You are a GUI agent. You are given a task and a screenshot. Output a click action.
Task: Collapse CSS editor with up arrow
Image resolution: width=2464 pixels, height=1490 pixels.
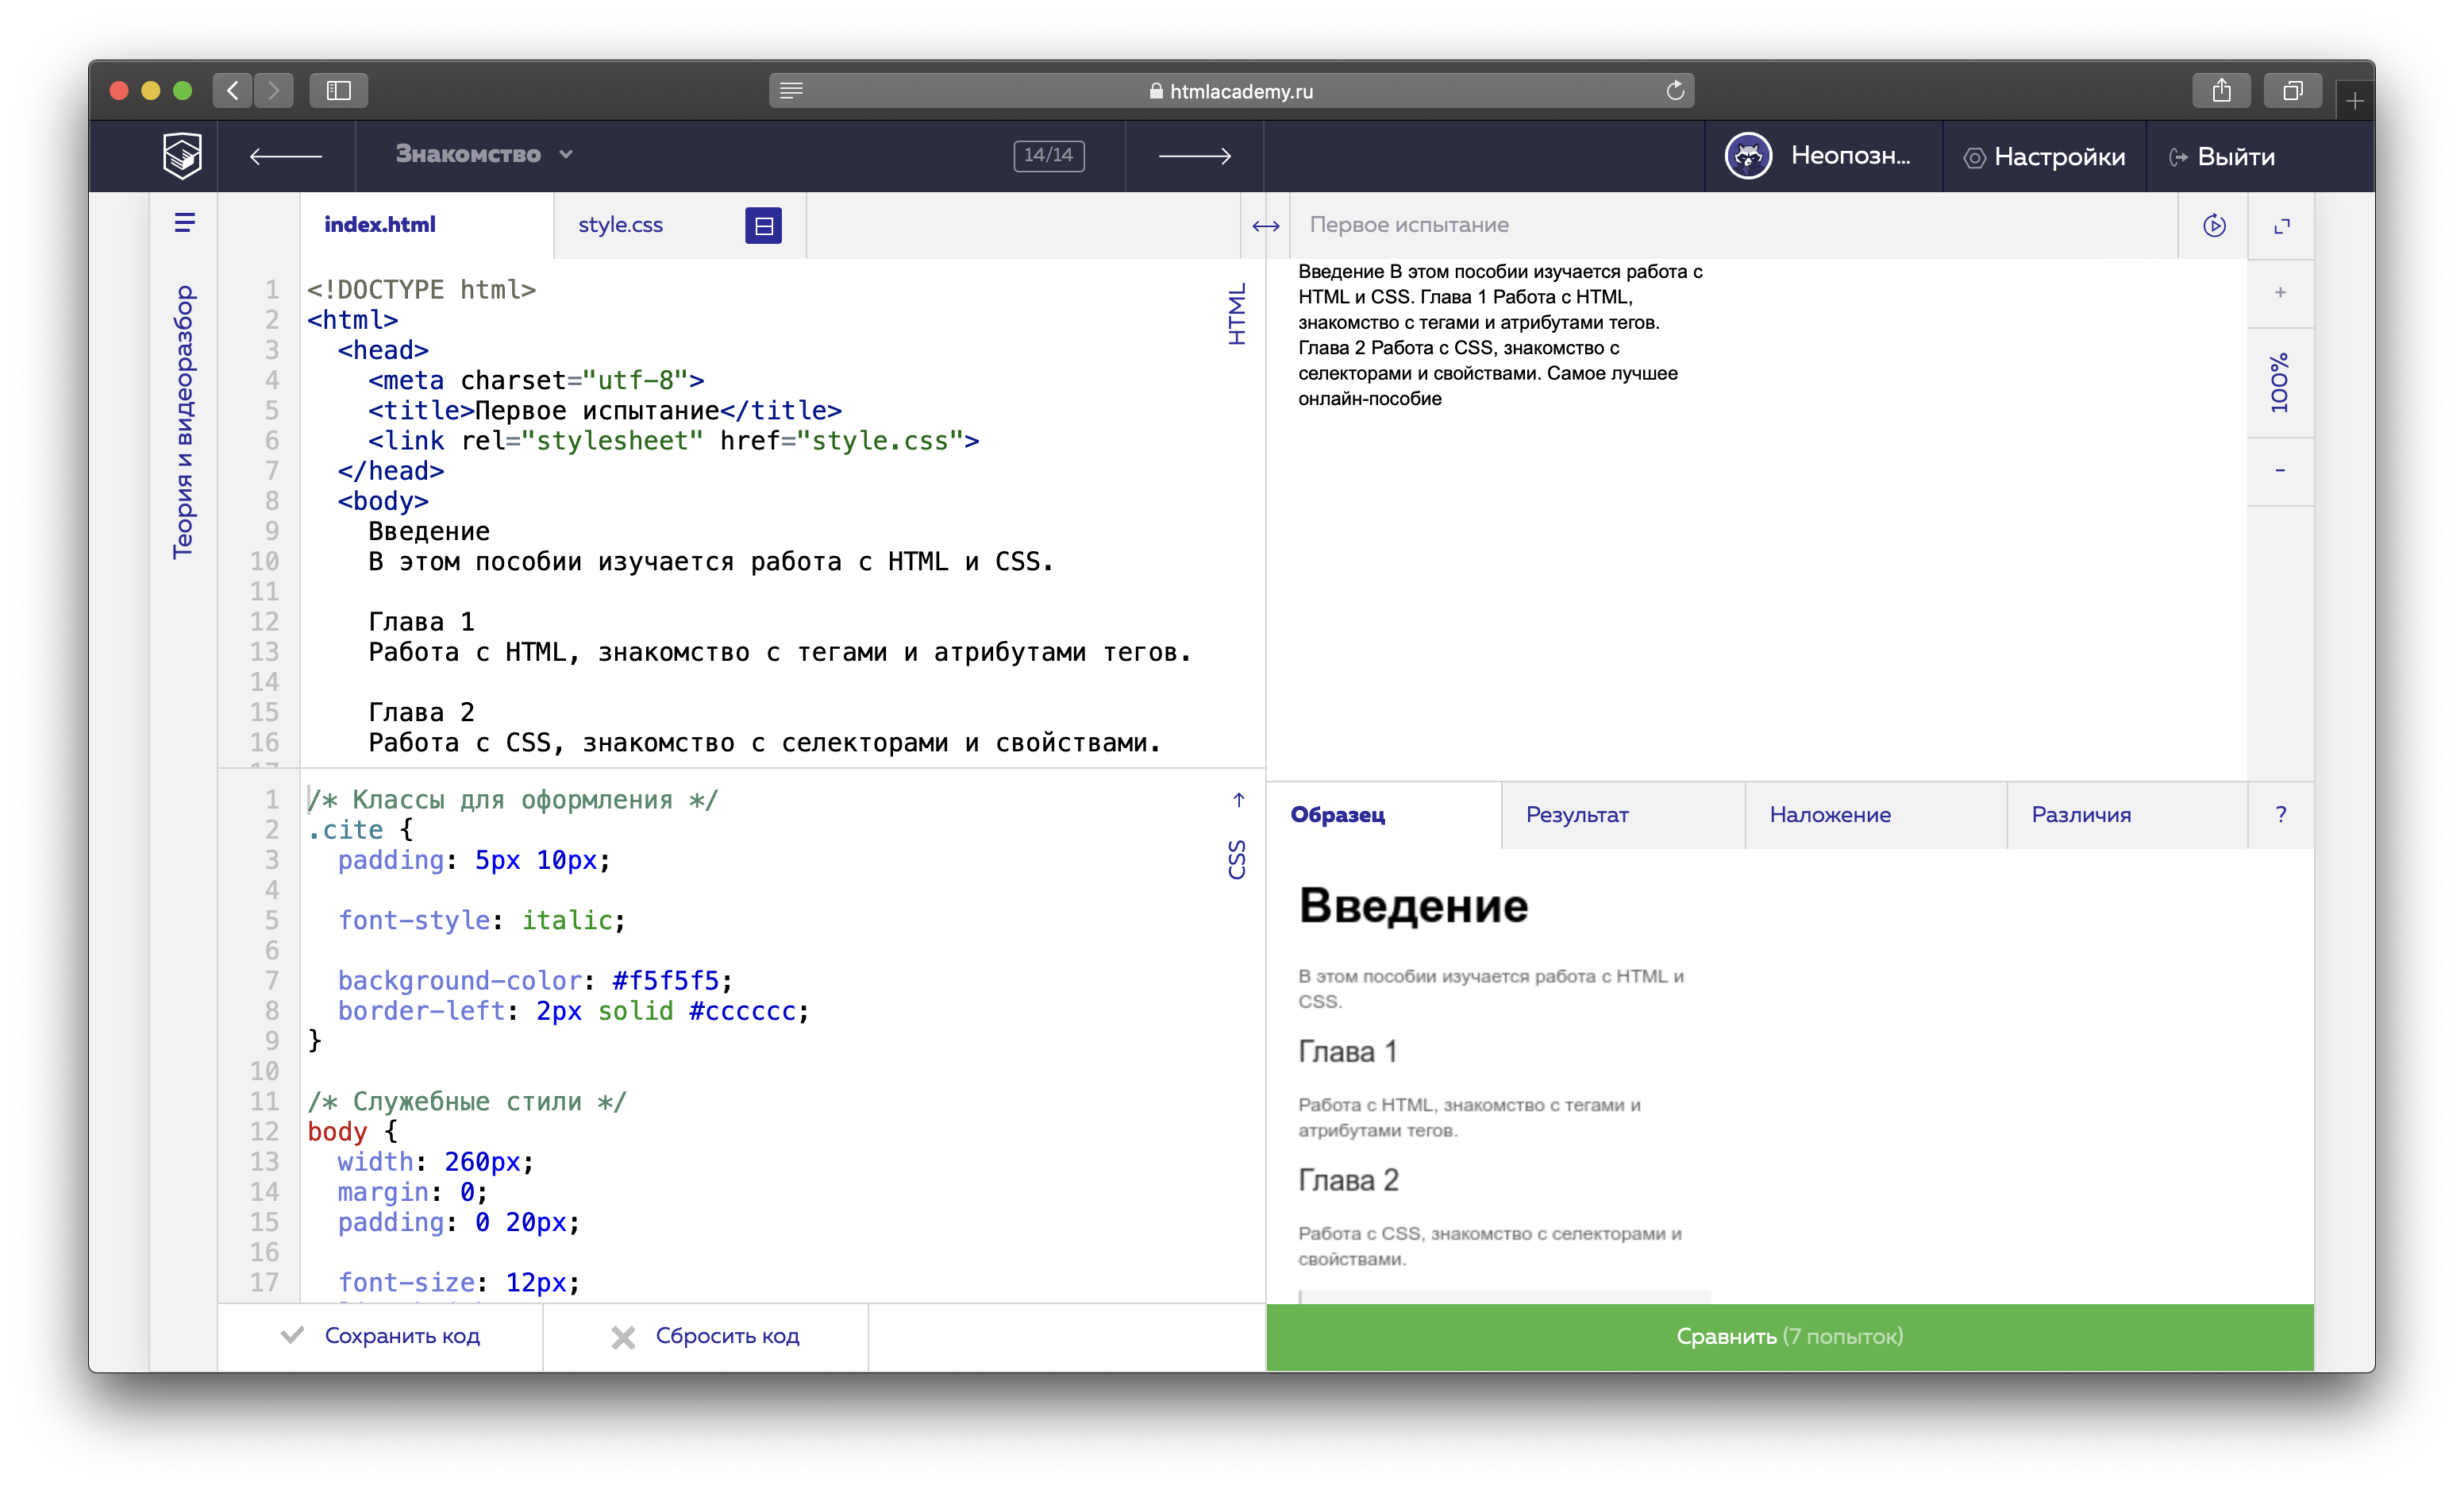click(1238, 800)
